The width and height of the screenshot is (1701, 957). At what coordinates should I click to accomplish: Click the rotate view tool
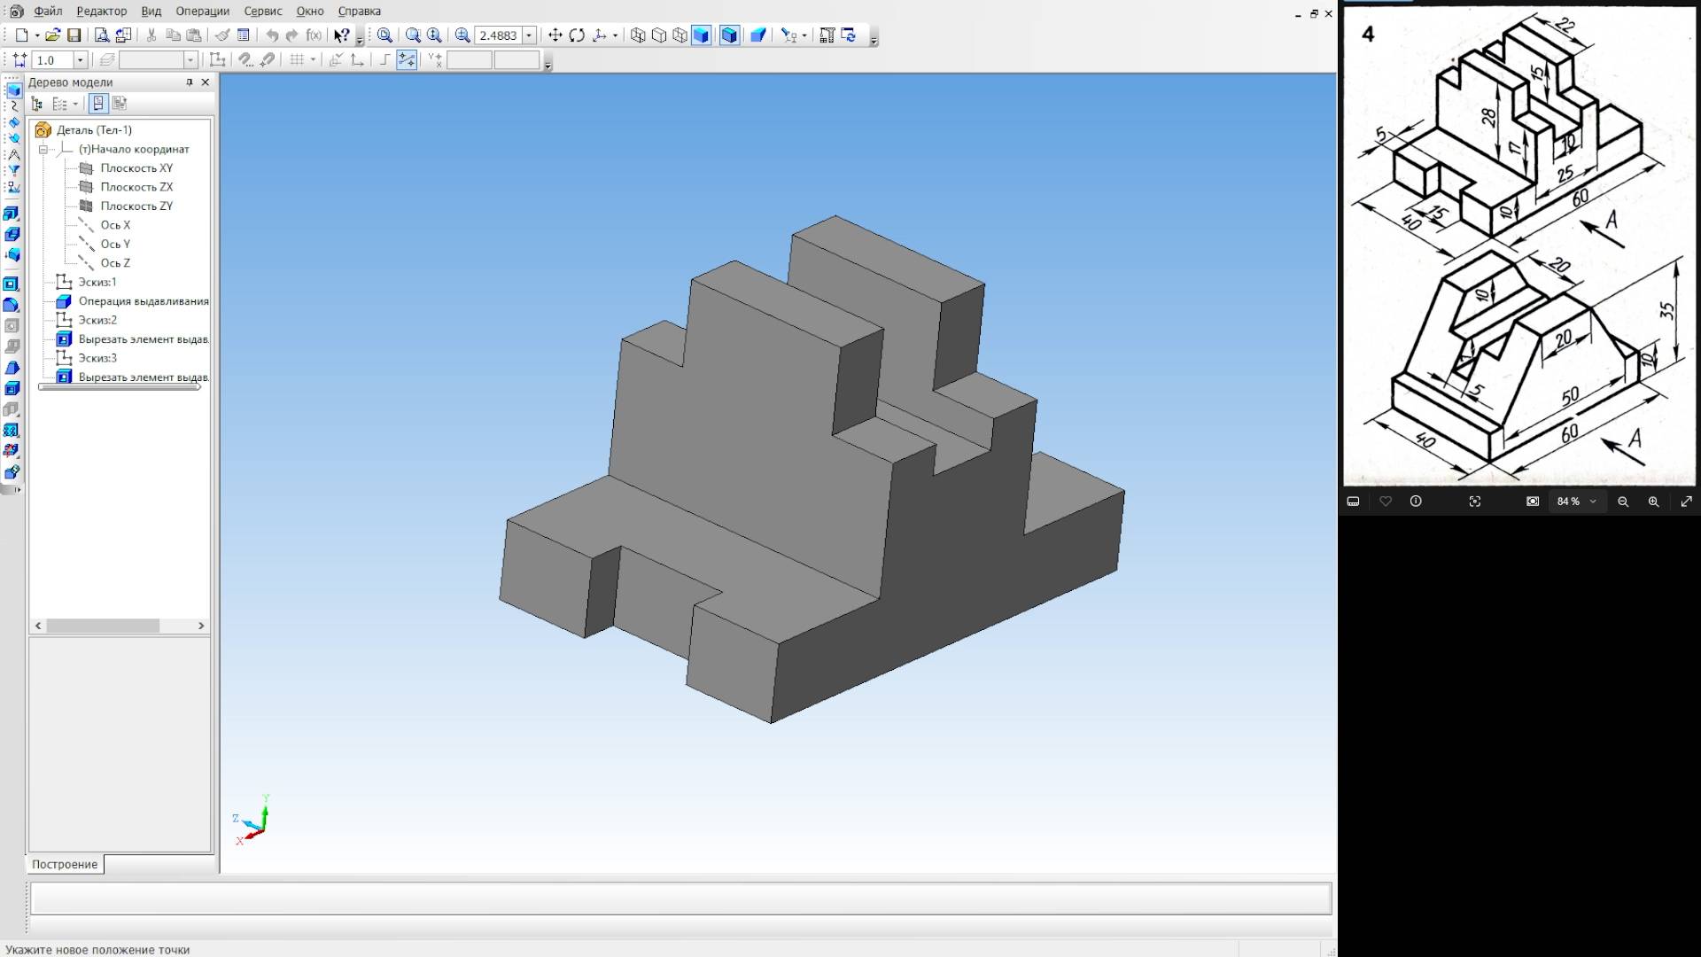click(577, 35)
